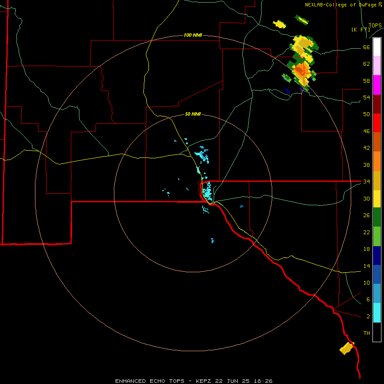
Task: Click the "34" legend value
Action: click(x=367, y=181)
